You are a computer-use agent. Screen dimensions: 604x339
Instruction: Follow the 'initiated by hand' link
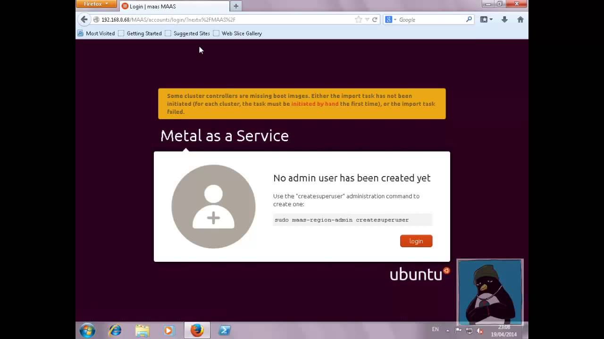click(x=315, y=104)
